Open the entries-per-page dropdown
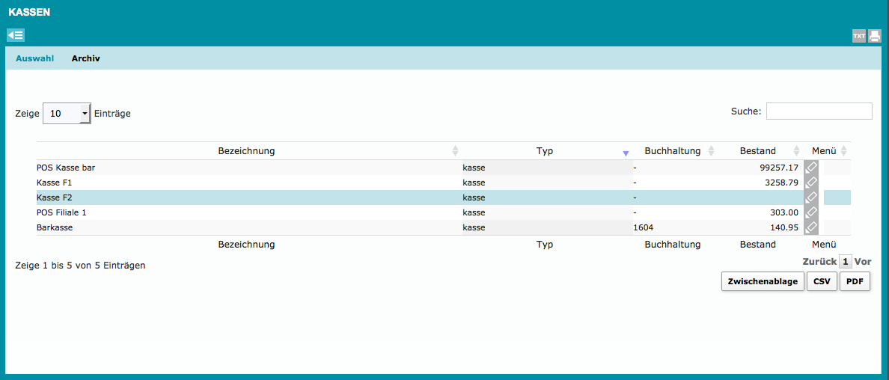 (67, 114)
